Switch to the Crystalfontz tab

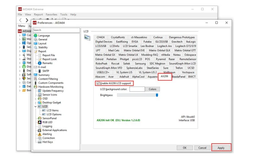point(118,37)
